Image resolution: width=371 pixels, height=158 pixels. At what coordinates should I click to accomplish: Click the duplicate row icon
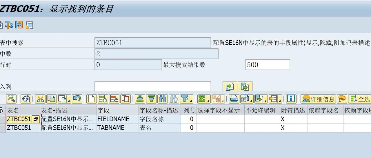click(126, 99)
